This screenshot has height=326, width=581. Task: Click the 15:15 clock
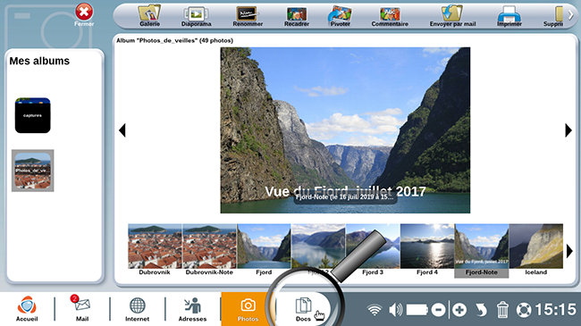[556, 309]
